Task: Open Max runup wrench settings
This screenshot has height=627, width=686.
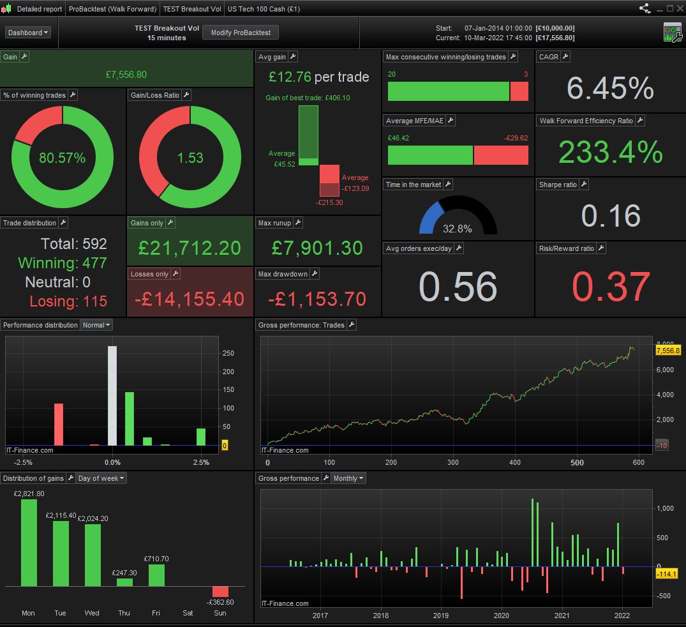Action: [x=298, y=223]
